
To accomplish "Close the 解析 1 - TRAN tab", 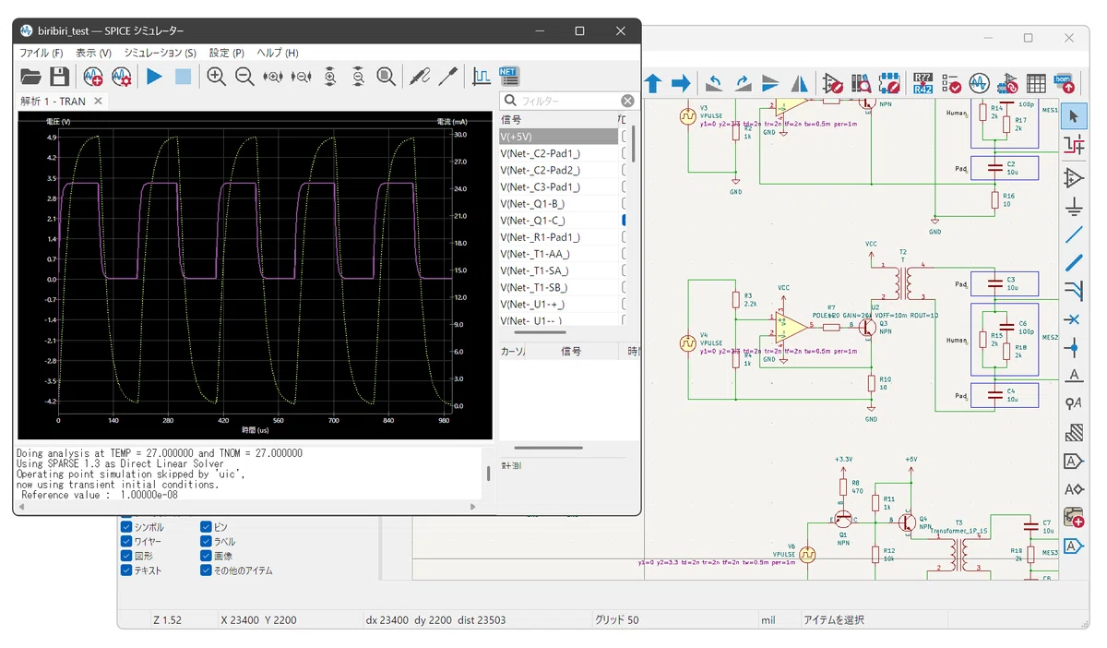I will tap(98, 102).
